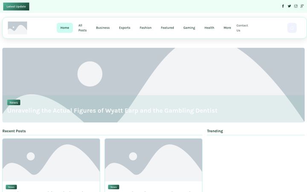The image size is (307, 192).
Task: Click the News badge on hero banner
Action: (x=14, y=102)
